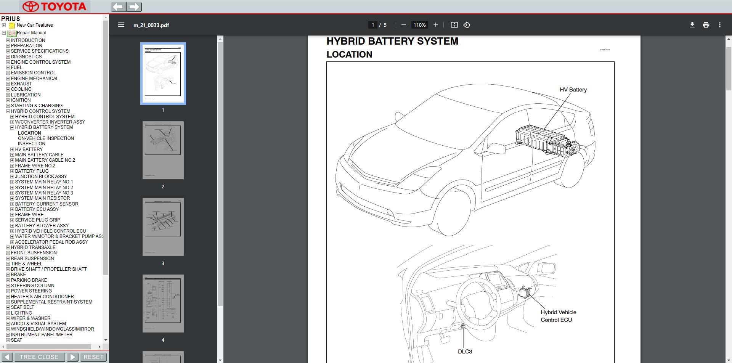The image size is (732, 363).
Task: Click the forward arrow navigation button
Action: [x=134, y=6]
